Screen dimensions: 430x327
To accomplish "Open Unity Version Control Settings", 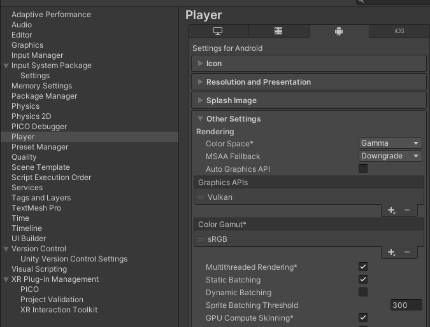I will pyautogui.click(x=74, y=259).
